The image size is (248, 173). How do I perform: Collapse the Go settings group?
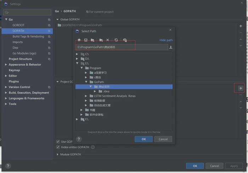tap(6, 19)
